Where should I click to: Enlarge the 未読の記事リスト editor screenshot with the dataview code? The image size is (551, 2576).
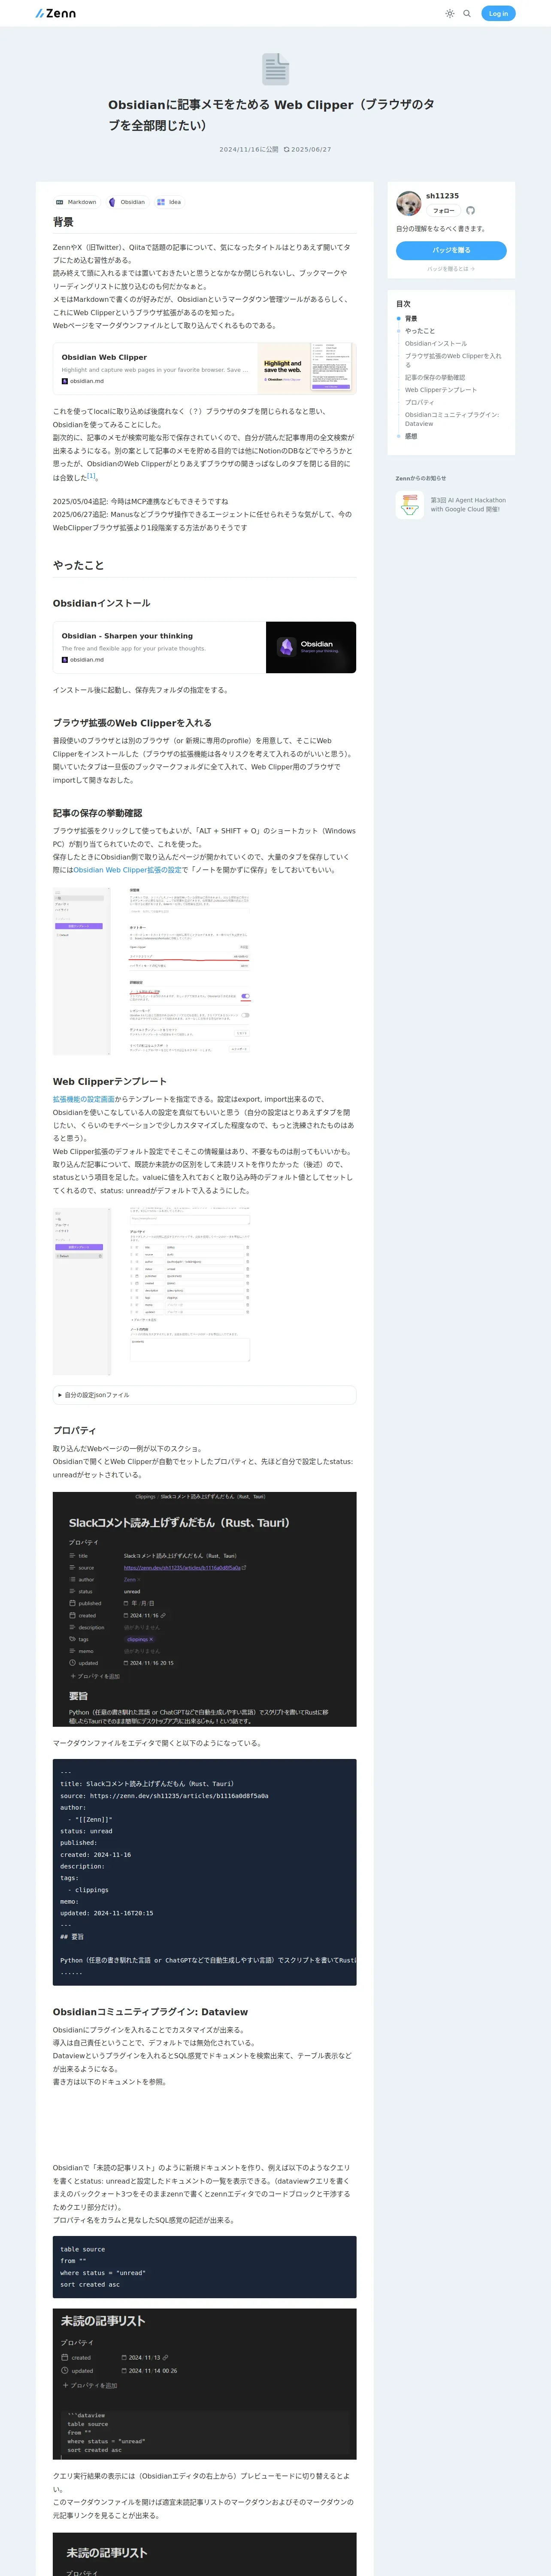coord(204,2384)
